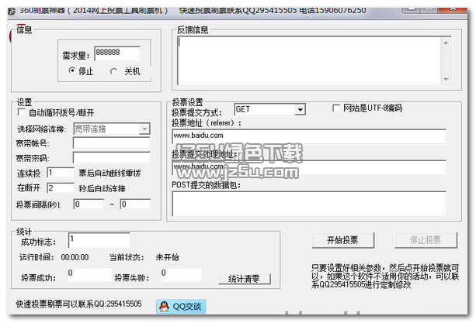Click the 成功标志 input field
Viewport: 476px width, 323px height.
[99, 241]
